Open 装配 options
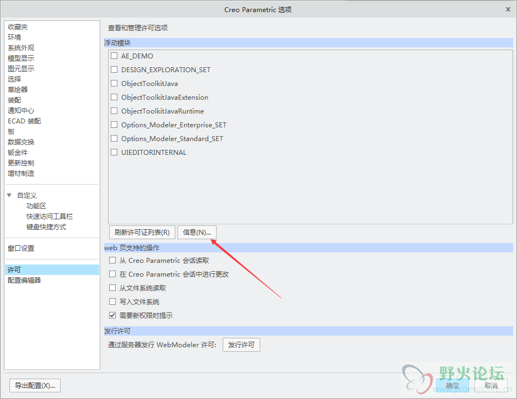 click(x=14, y=100)
